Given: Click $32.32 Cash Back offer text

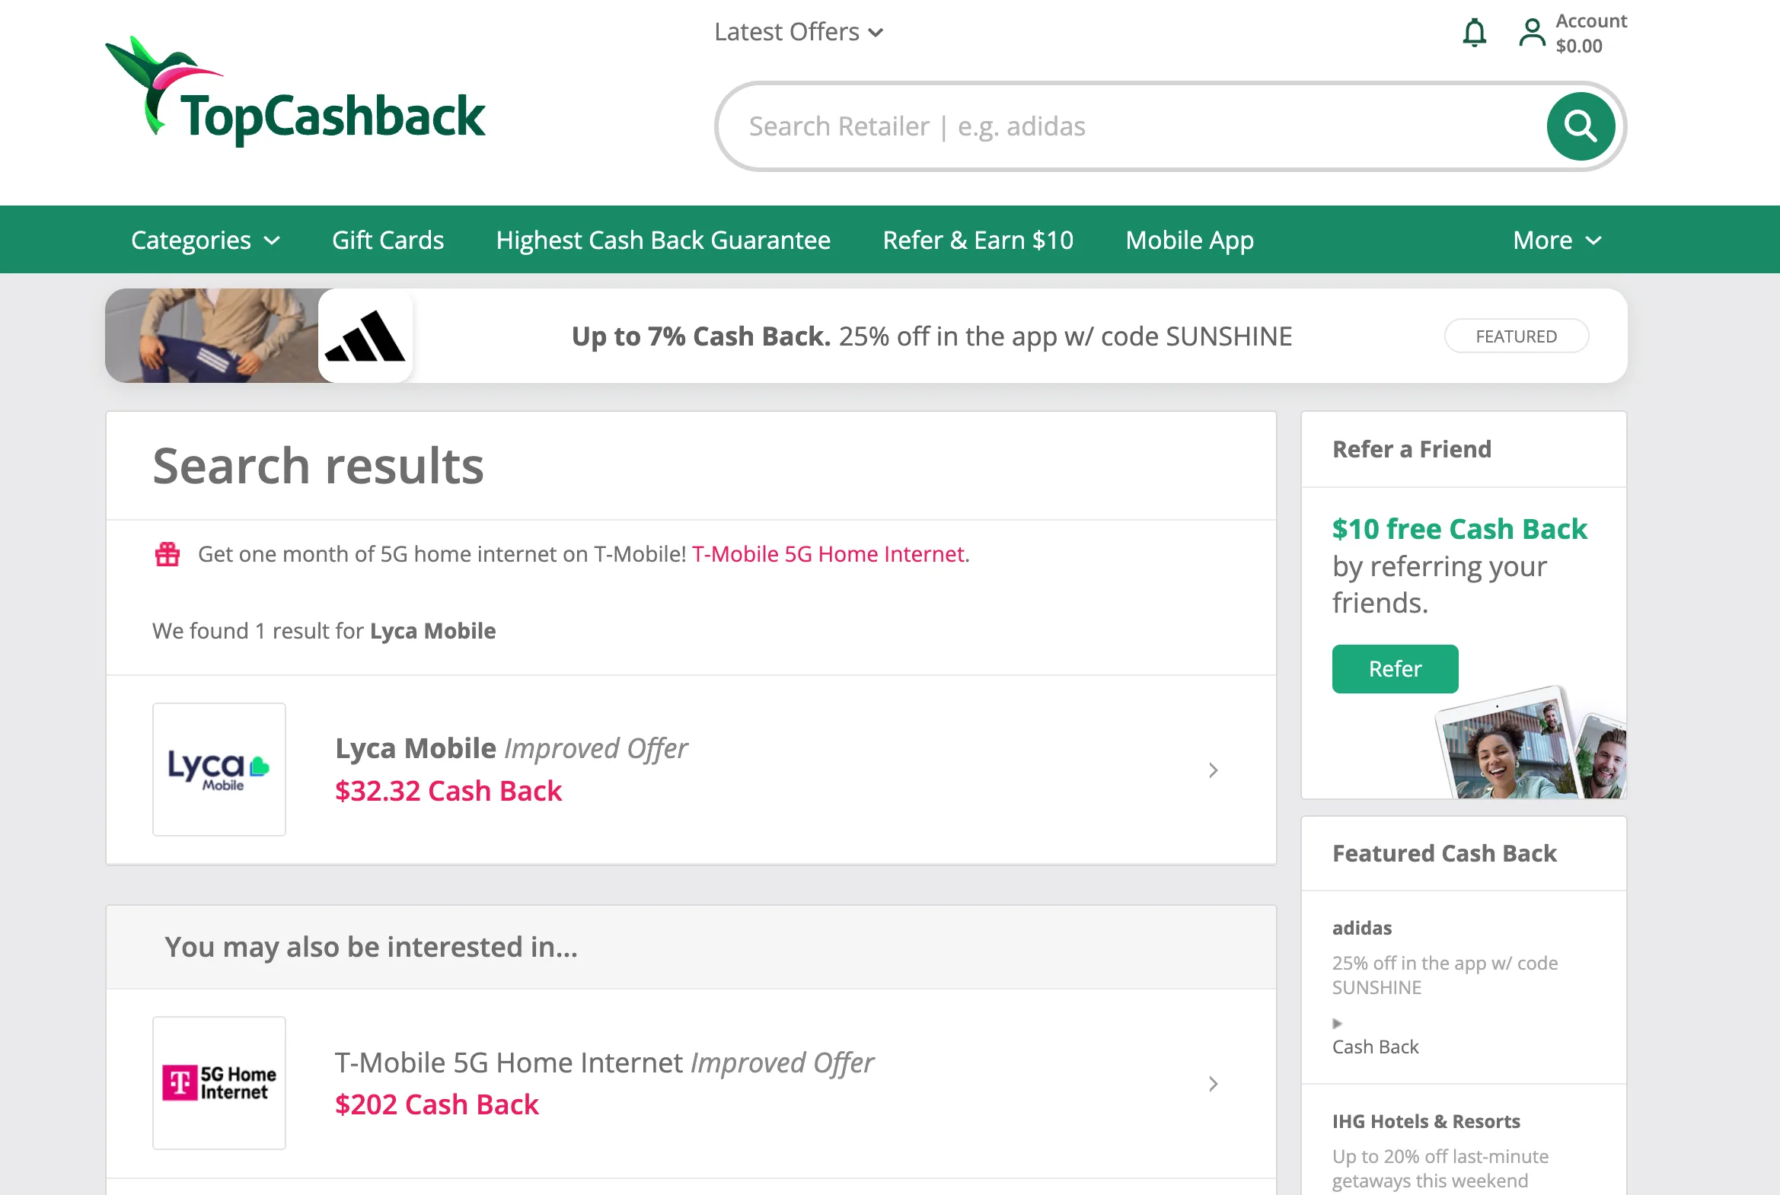Looking at the screenshot, I should tap(448, 791).
